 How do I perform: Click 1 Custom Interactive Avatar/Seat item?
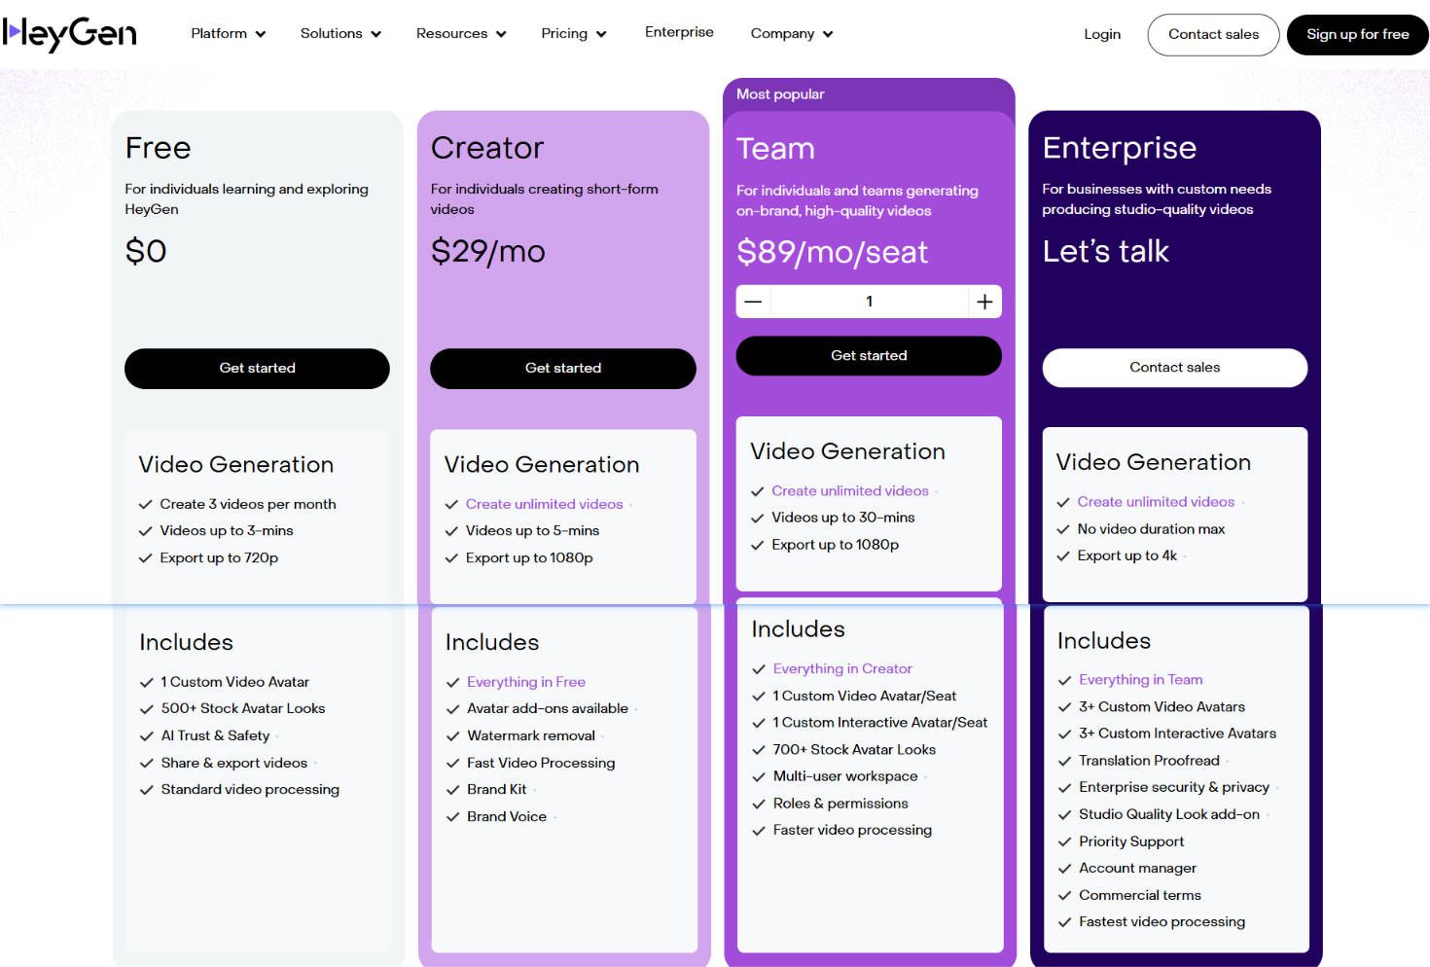879,722
